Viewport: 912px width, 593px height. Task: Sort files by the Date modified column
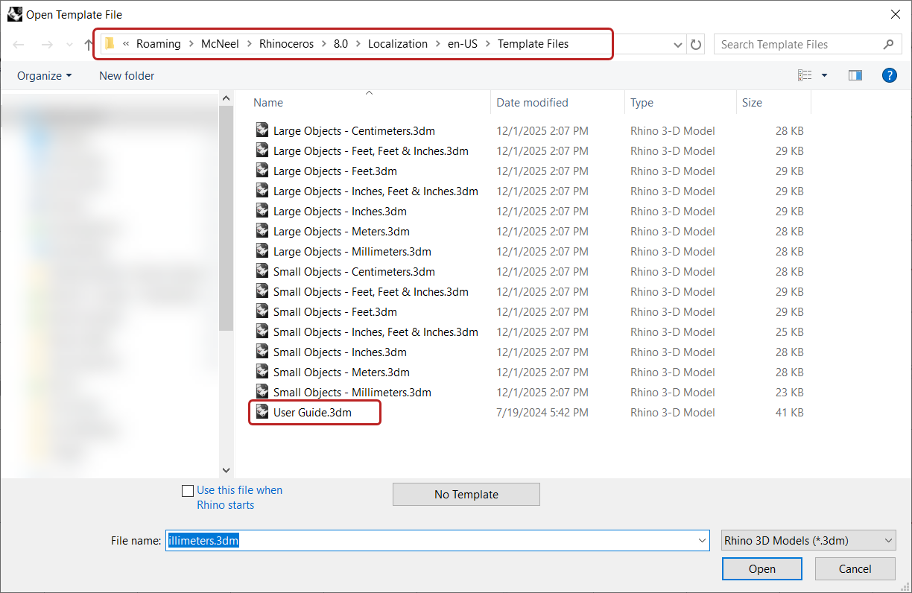[532, 103]
